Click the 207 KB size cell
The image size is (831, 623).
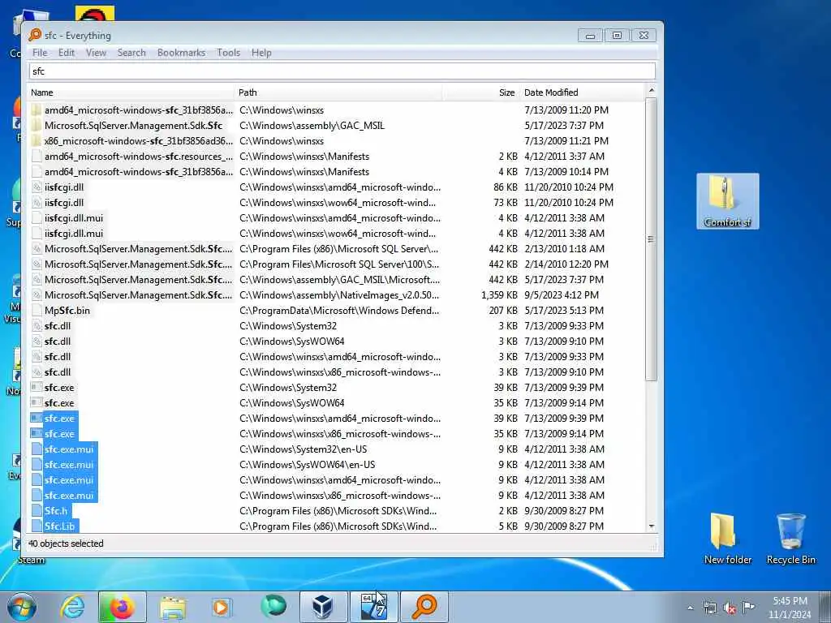[x=503, y=311]
